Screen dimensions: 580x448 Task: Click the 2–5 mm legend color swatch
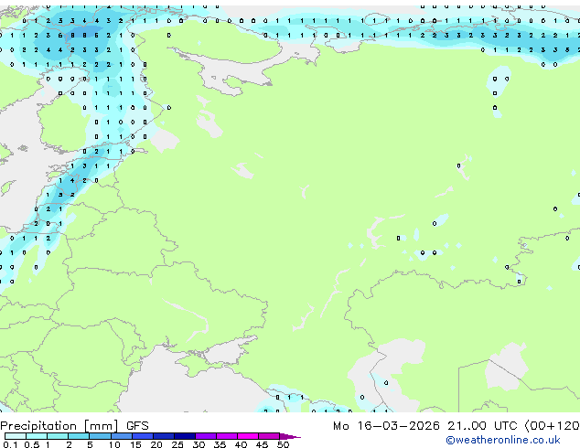point(79,436)
